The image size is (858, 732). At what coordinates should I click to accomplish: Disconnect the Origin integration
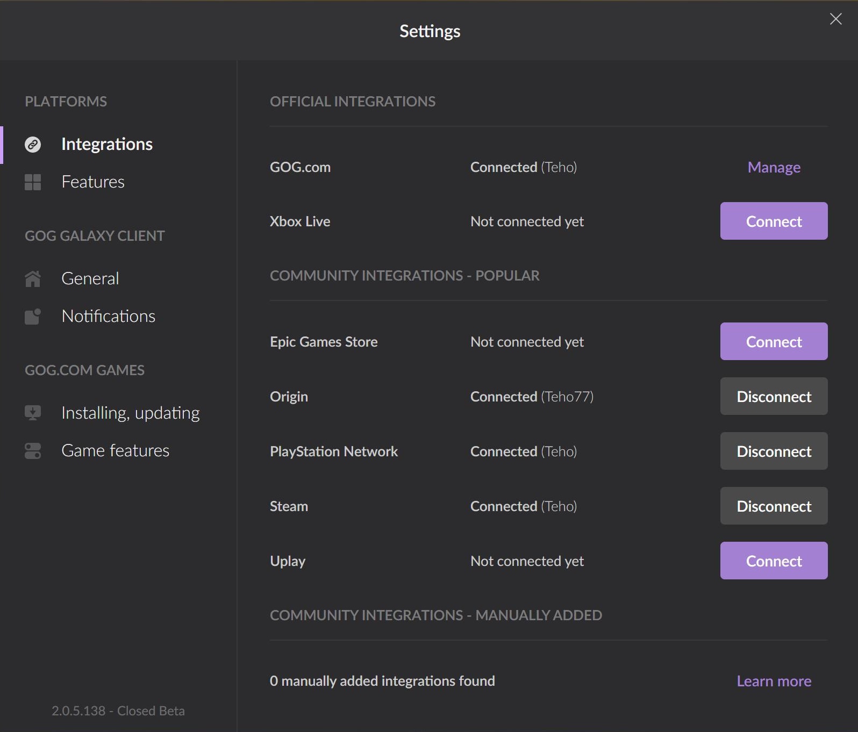[774, 396]
